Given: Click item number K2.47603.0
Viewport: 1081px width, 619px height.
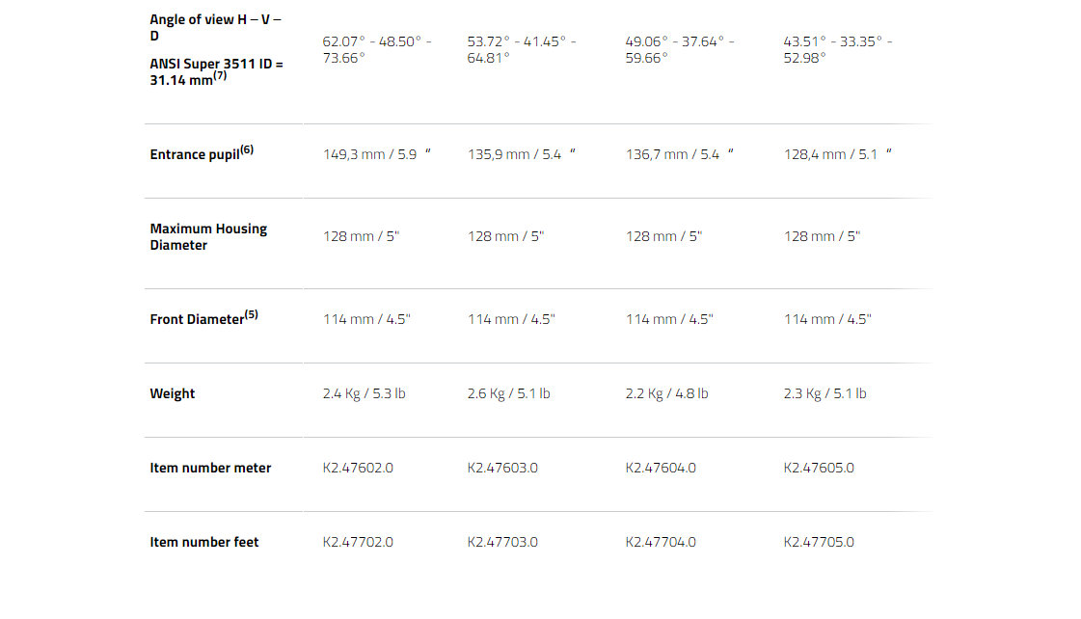Looking at the screenshot, I should pos(502,468).
